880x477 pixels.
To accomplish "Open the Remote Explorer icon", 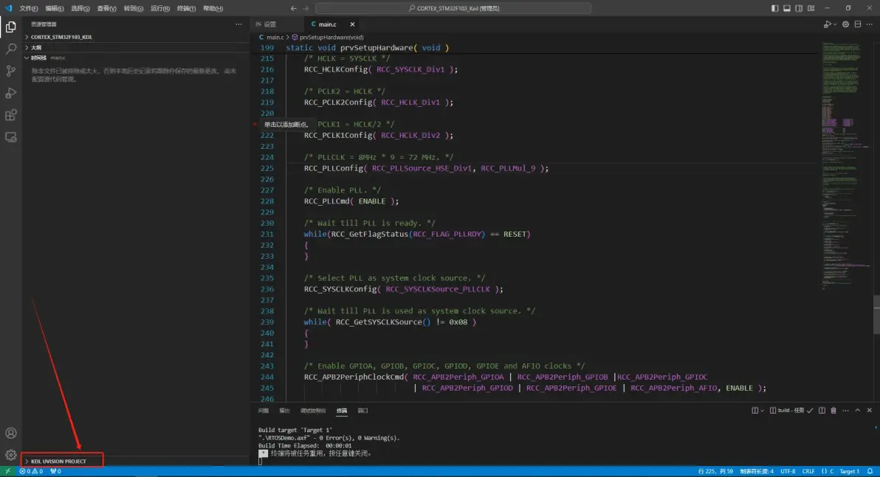I will pos(11,137).
